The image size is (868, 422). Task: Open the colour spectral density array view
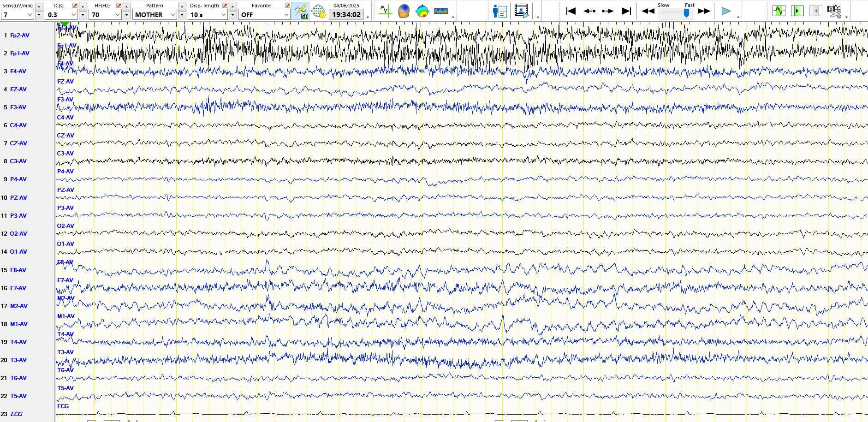(441, 11)
